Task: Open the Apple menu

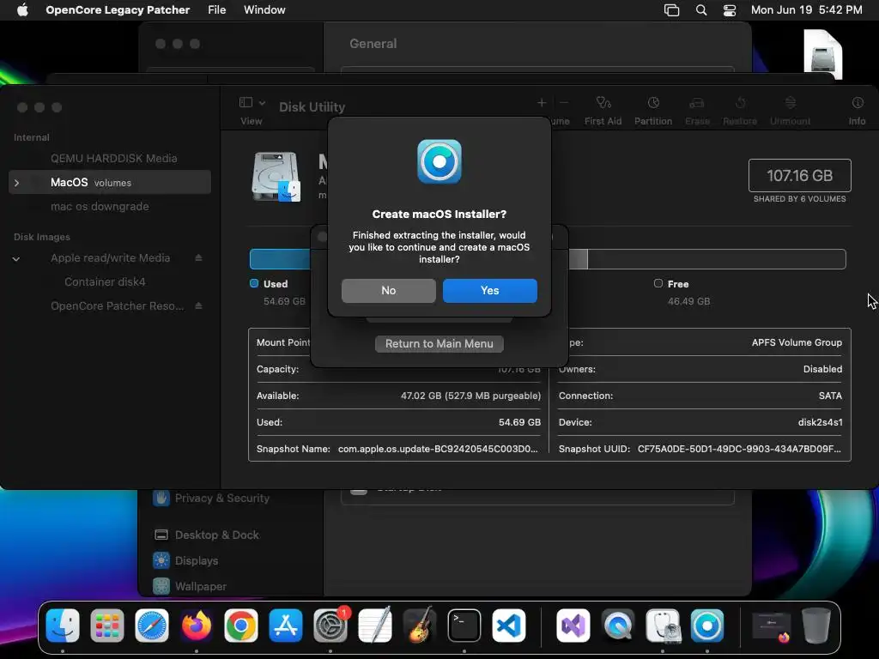Action: [x=22, y=9]
